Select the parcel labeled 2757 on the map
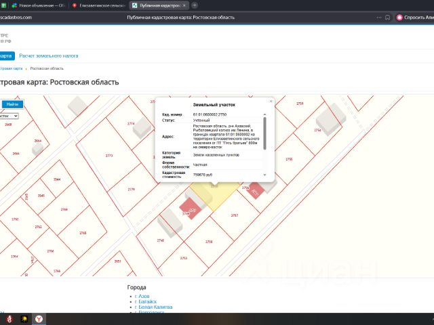The height and width of the screenshot is (325, 434). click(x=235, y=215)
